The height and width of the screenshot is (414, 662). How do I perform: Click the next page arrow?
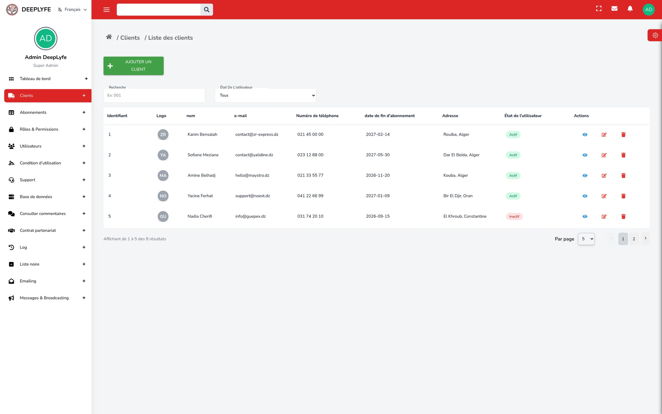coord(645,238)
